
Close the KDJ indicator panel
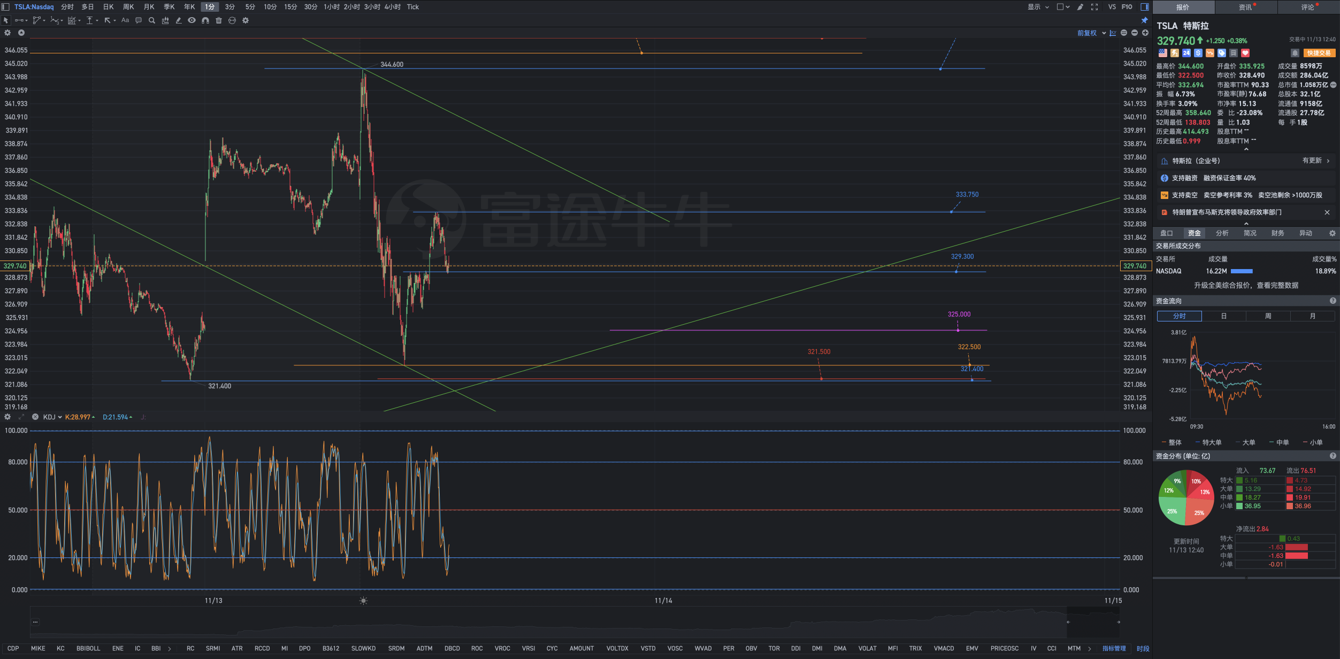click(x=35, y=417)
